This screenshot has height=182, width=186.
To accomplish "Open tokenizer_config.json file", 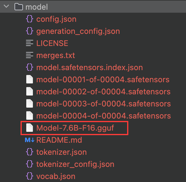I will pos(75,164).
